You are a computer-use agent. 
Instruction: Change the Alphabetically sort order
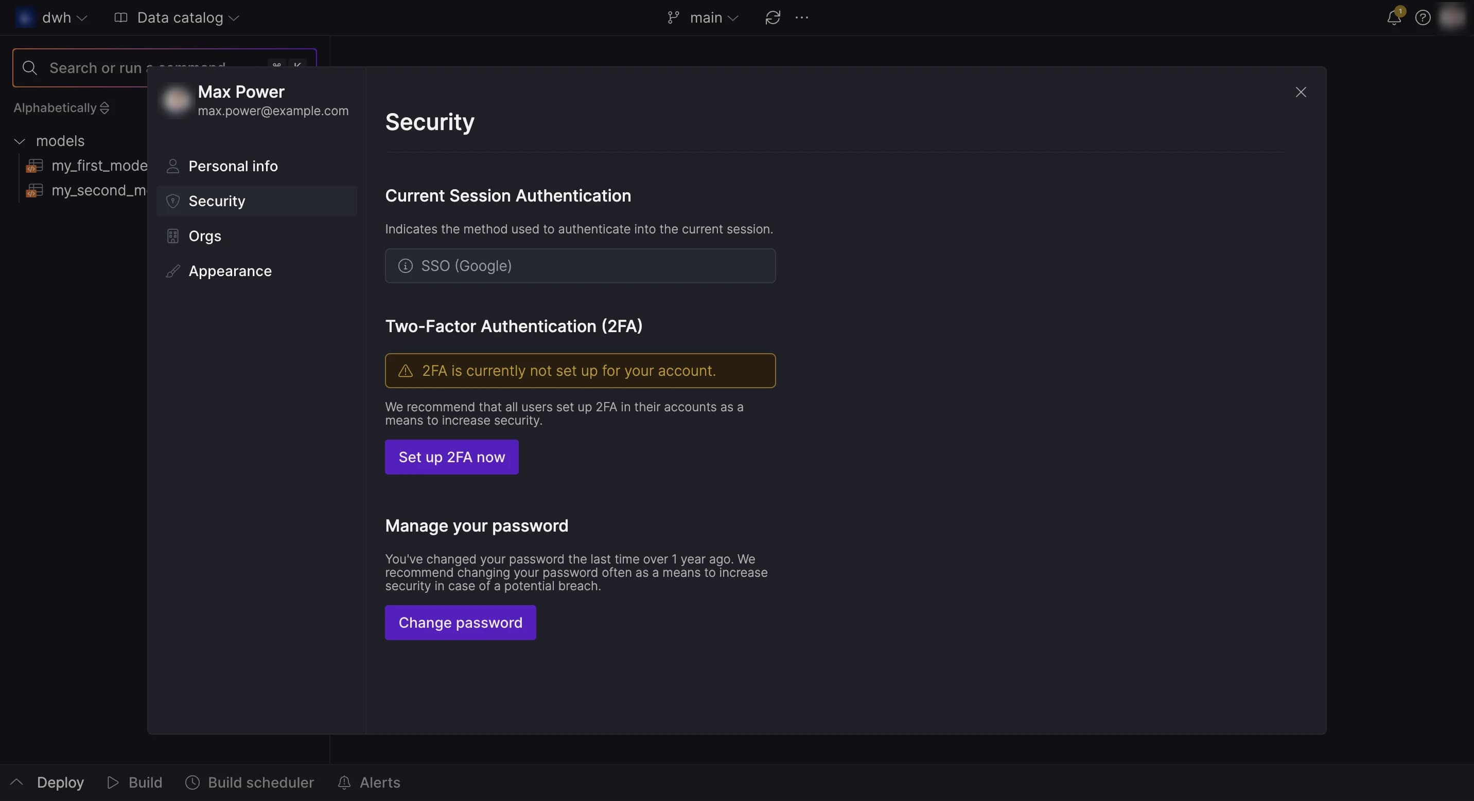click(61, 107)
